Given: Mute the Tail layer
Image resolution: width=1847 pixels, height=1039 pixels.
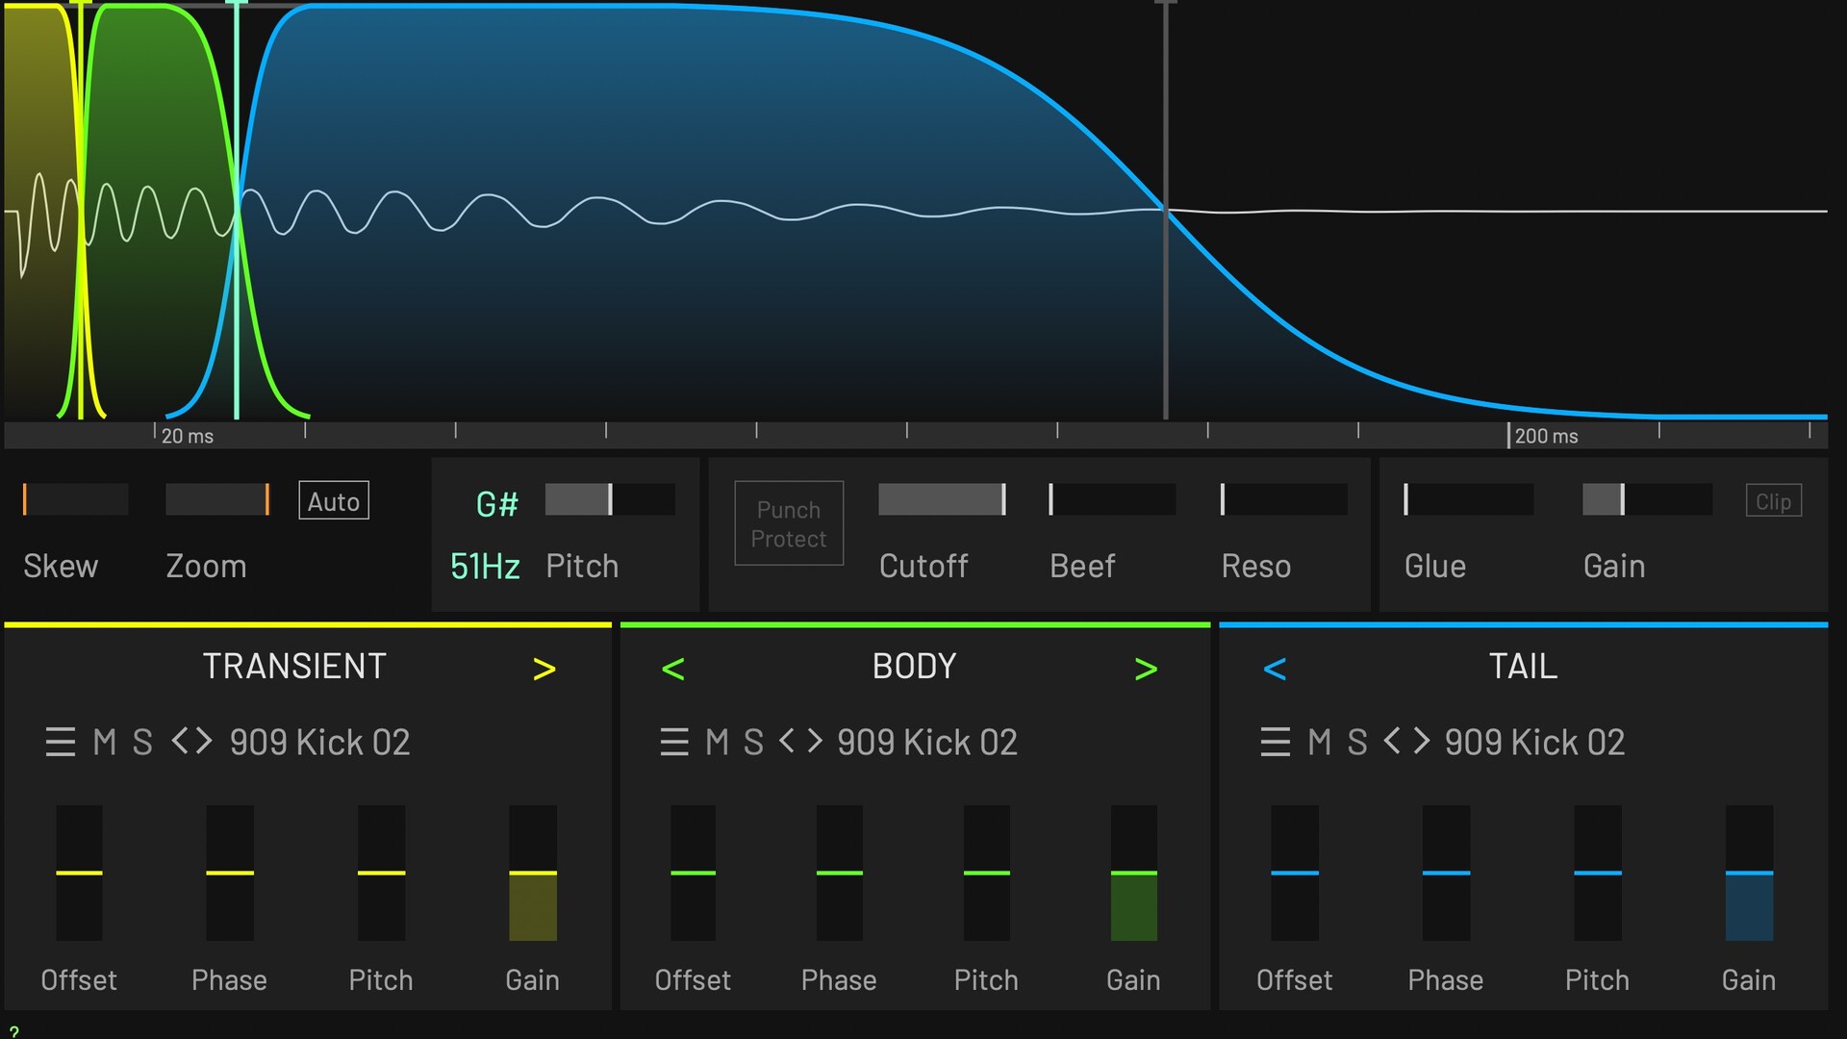Looking at the screenshot, I should point(1319,743).
